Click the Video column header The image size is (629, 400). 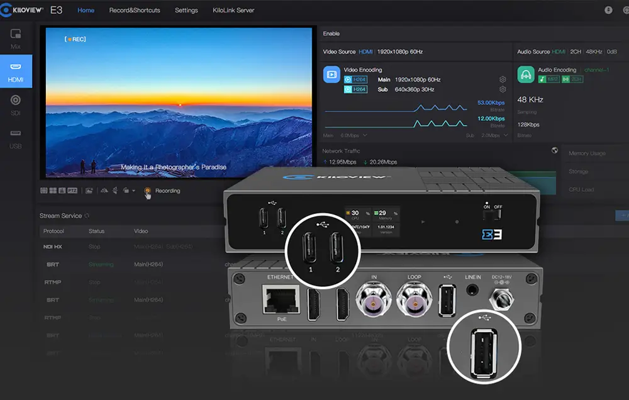pos(141,231)
